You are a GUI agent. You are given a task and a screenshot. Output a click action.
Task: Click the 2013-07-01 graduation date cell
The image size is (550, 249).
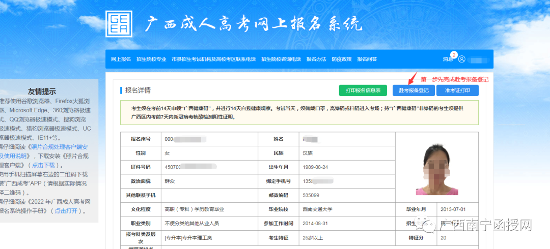pyautogui.click(x=458, y=209)
